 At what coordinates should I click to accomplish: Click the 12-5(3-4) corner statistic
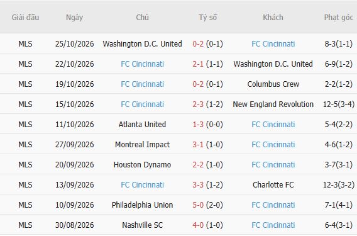click(x=339, y=104)
